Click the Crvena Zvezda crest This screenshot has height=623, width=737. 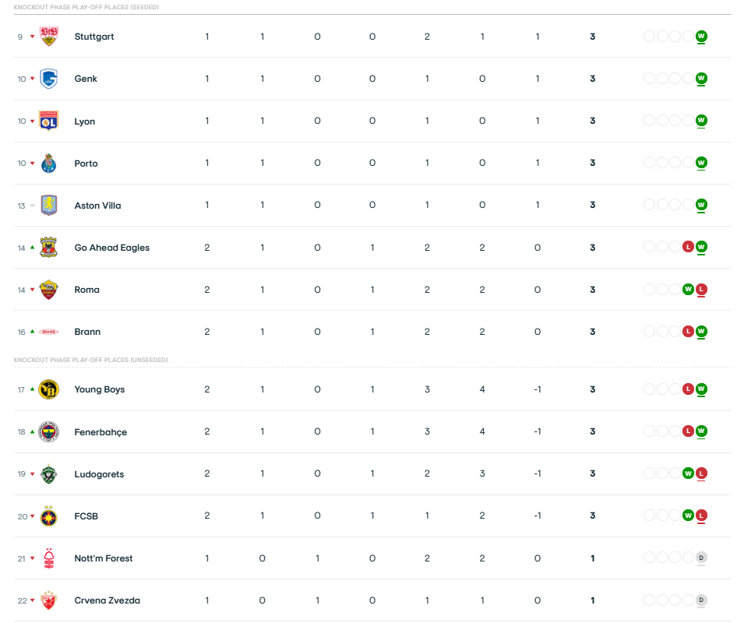pos(49,600)
